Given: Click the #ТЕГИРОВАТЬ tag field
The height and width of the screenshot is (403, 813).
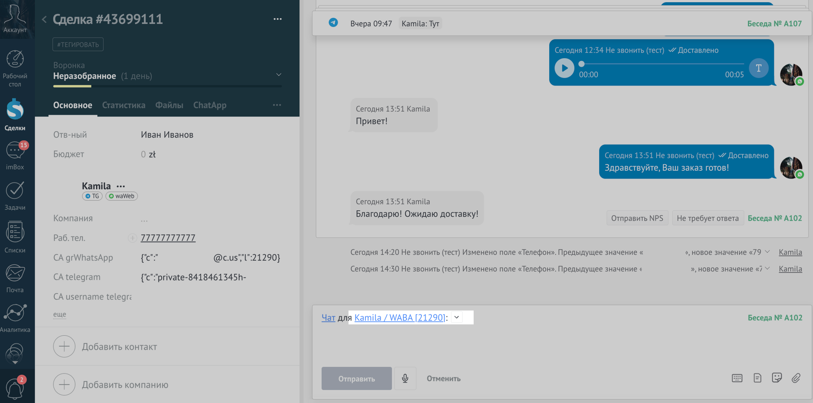Looking at the screenshot, I should 78,44.
